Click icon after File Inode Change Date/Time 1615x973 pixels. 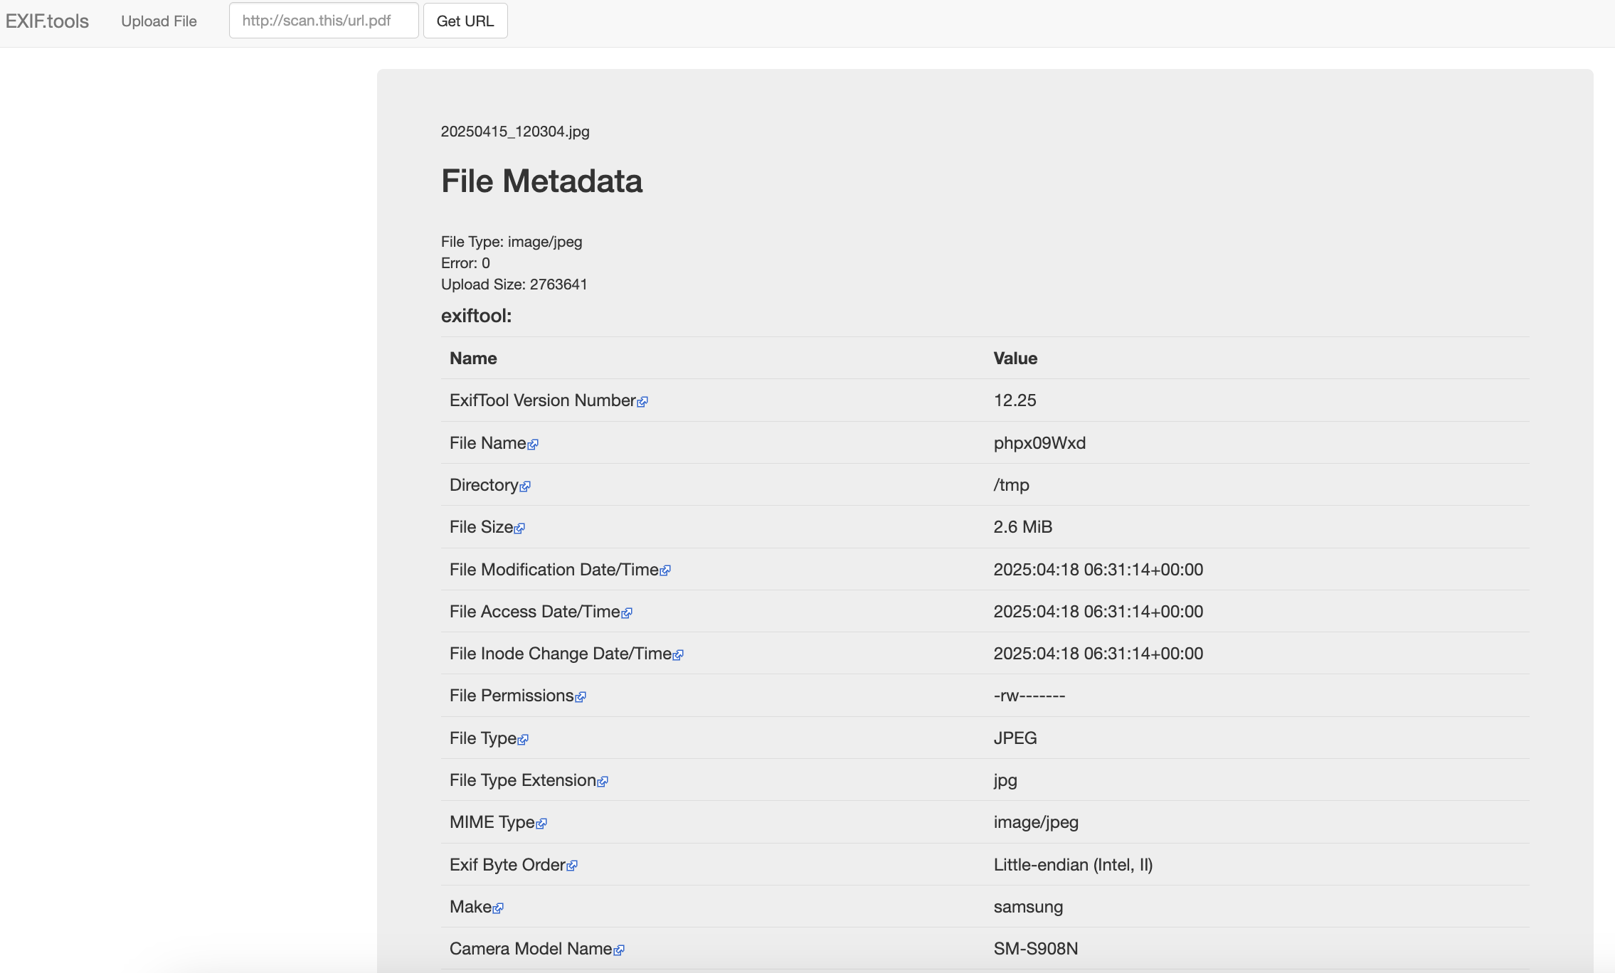coord(678,655)
